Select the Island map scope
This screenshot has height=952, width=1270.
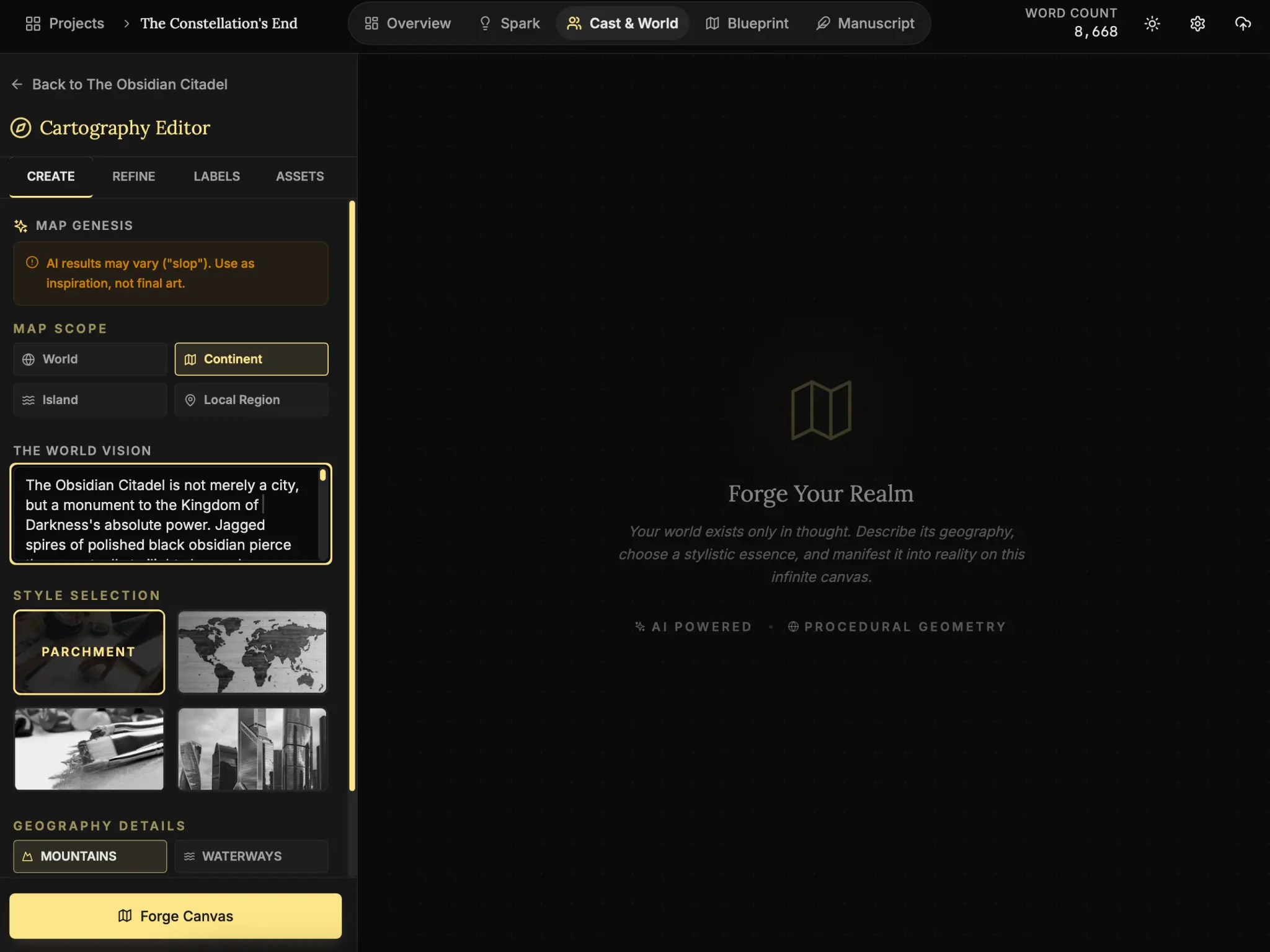coord(90,400)
